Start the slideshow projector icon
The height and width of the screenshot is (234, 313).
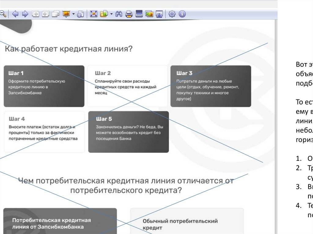click(x=66, y=14)
